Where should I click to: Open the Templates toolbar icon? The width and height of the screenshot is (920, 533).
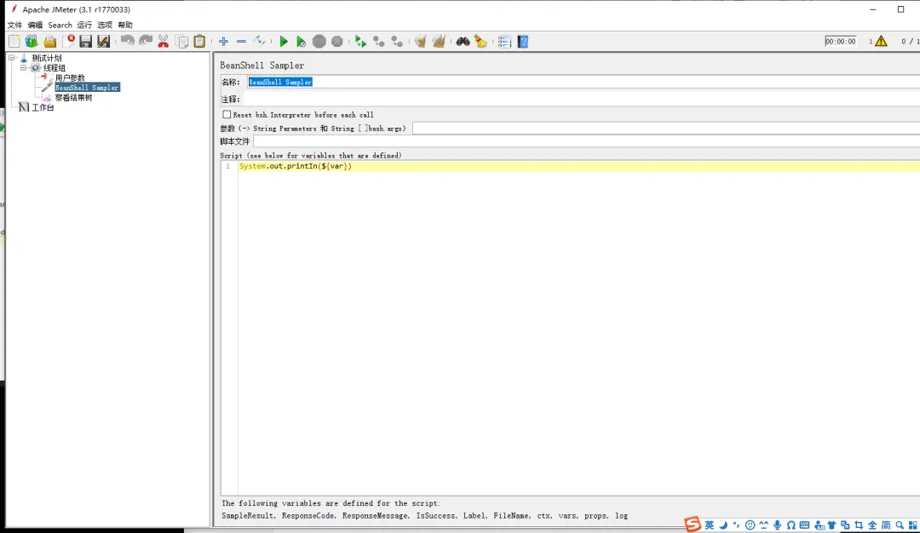(x=32, y=41)
